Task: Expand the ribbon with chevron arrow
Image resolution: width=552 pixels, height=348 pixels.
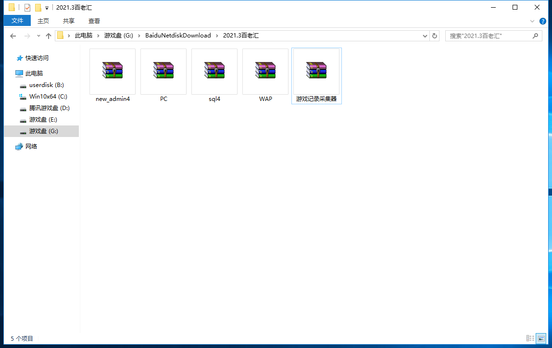Action: (x=532, y=21)
